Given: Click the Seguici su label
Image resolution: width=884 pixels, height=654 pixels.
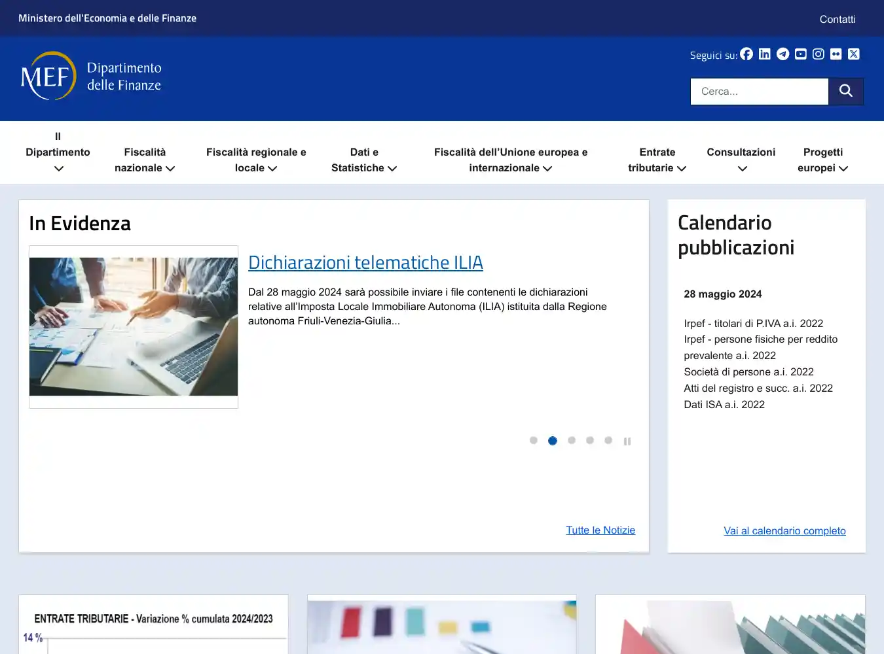Looking at the screenshot, I should (x=714, y=56).
